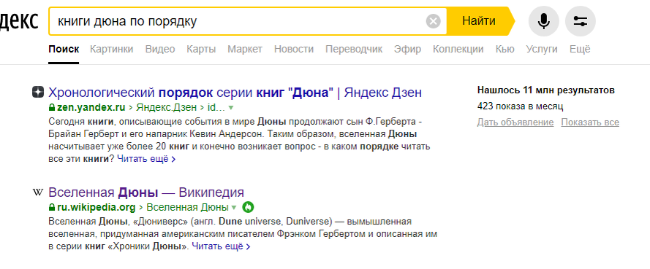Click the Wikipedia favicon beside the second result
The width and height of the screenshot is (650, 269).
click(38, 192)
